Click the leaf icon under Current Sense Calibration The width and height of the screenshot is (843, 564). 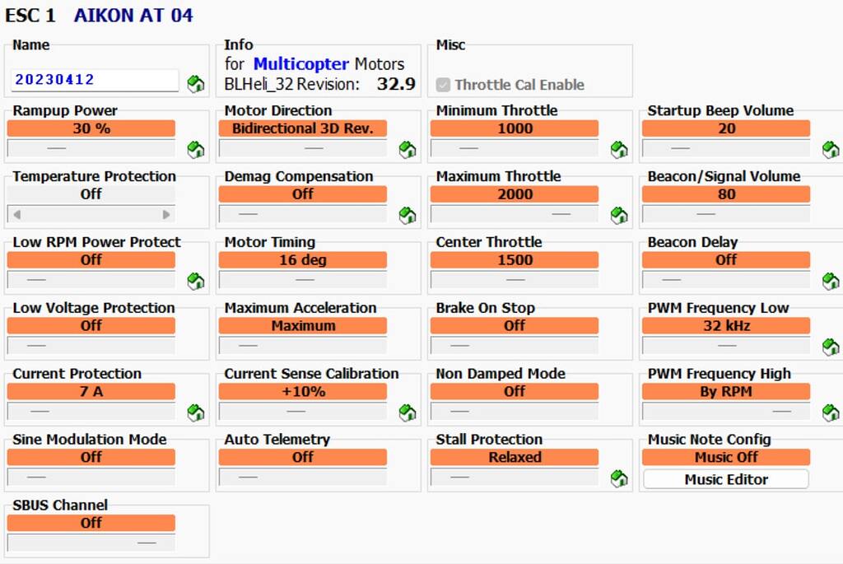tap(407, 413)
